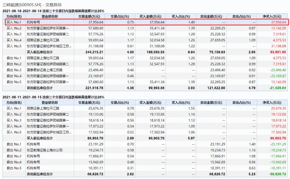The image size is (290, 179).
Task: Click the 2.62 trade share total
Action: (x=130, y=174)
